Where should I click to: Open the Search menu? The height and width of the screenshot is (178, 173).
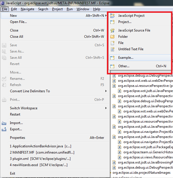[43, 9]
